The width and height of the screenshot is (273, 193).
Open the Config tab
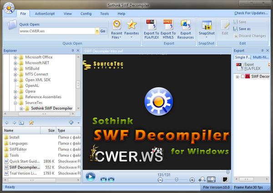pyautogui.click(x=86, y=14)
